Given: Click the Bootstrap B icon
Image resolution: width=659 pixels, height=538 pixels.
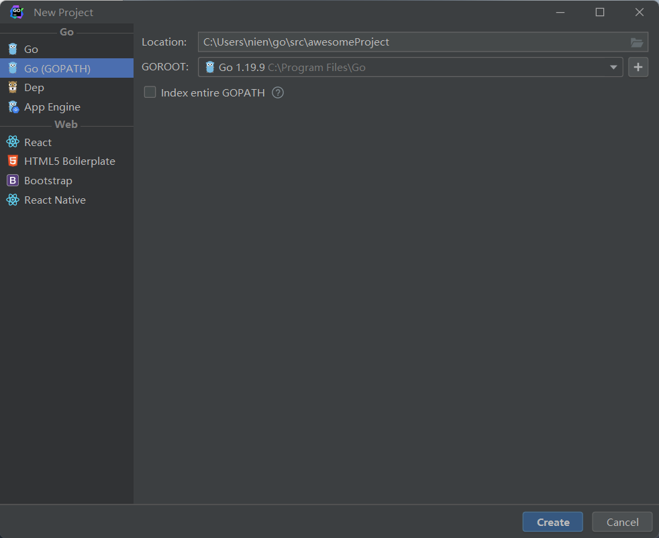Looking at the screenshot, I should [x=13, y=180].
